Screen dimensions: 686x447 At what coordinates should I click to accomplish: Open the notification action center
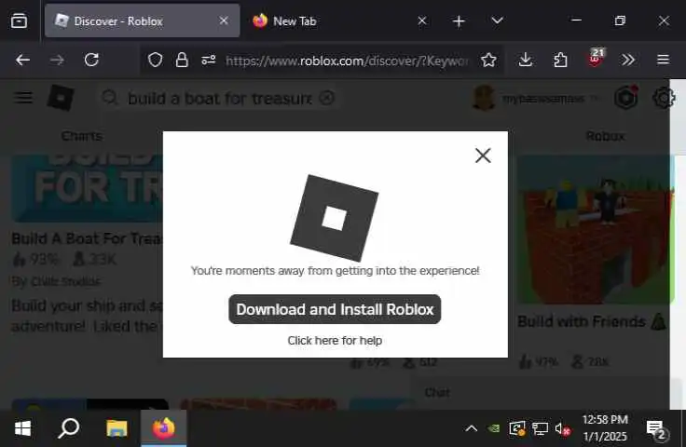click(x=656, y=428)
